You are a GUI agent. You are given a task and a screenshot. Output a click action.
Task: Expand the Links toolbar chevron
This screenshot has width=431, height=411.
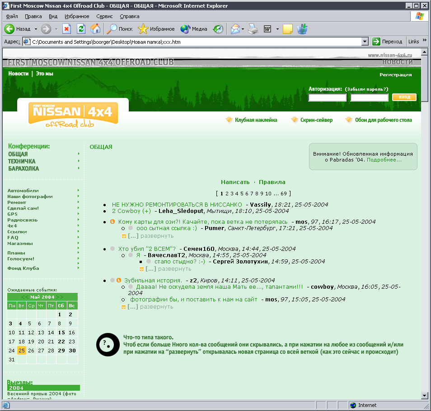click(x=425, y=40)
